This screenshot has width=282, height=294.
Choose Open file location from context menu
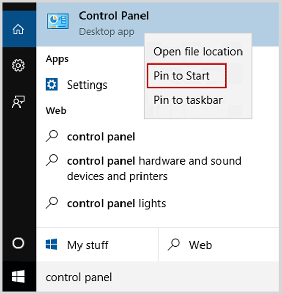pyautogui.click(x=198, y=52)
